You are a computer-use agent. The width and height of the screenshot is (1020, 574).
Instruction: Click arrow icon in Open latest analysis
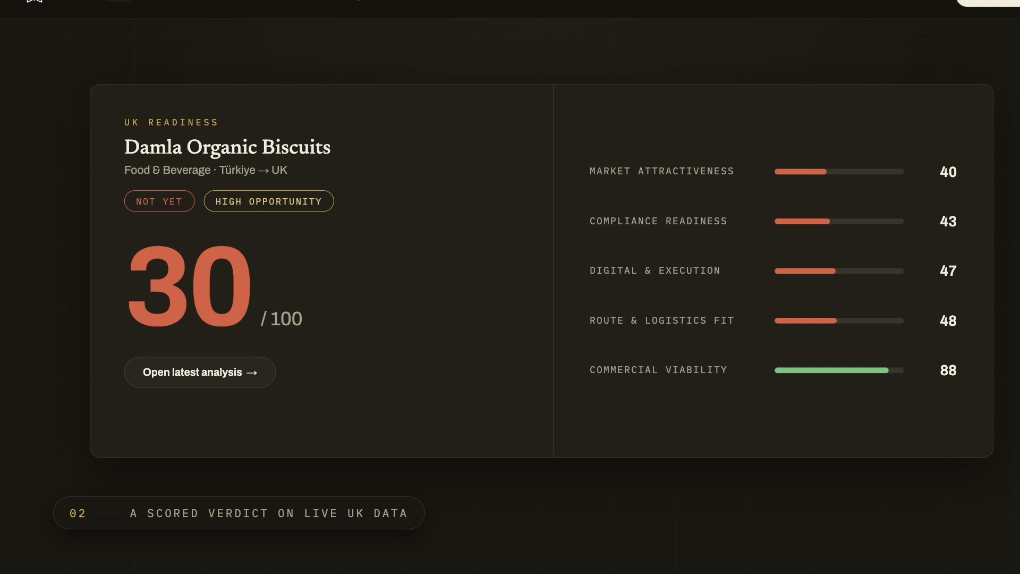252,373
